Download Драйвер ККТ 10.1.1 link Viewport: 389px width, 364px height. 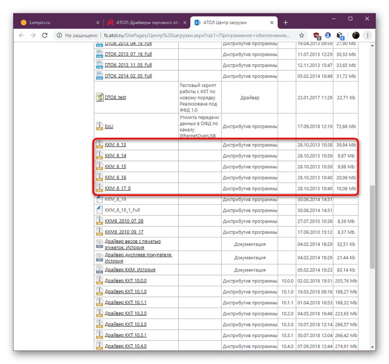(126, 302)
